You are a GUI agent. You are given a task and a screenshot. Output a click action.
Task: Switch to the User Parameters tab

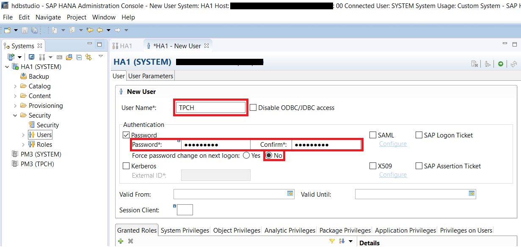(151, 76)
